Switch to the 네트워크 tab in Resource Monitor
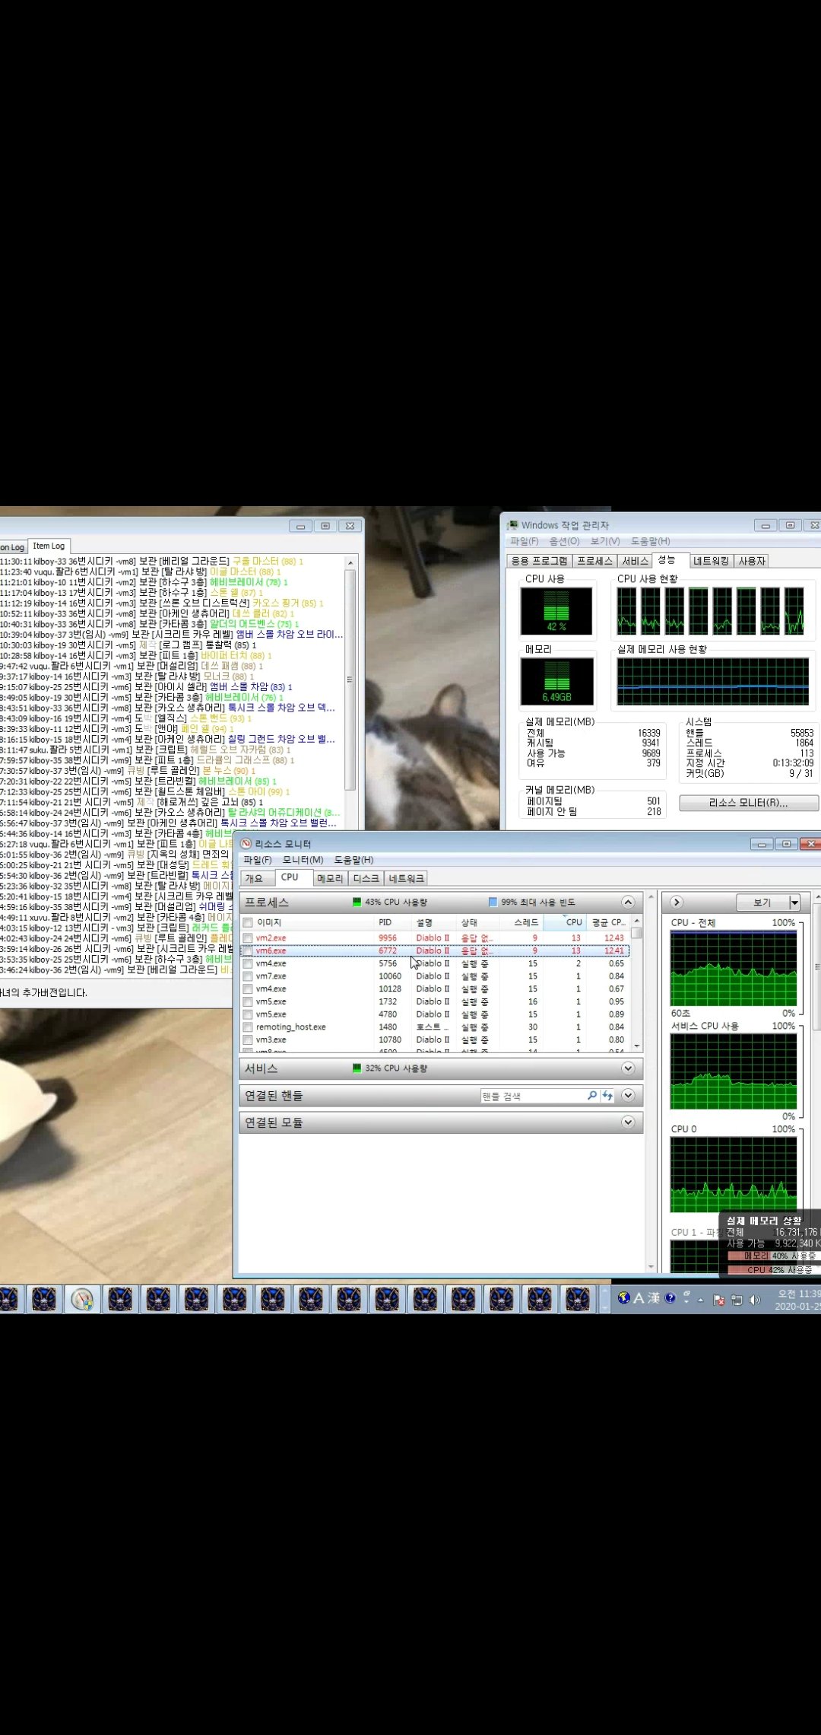Screen dimensions: 821x1735 pos(407,878)
